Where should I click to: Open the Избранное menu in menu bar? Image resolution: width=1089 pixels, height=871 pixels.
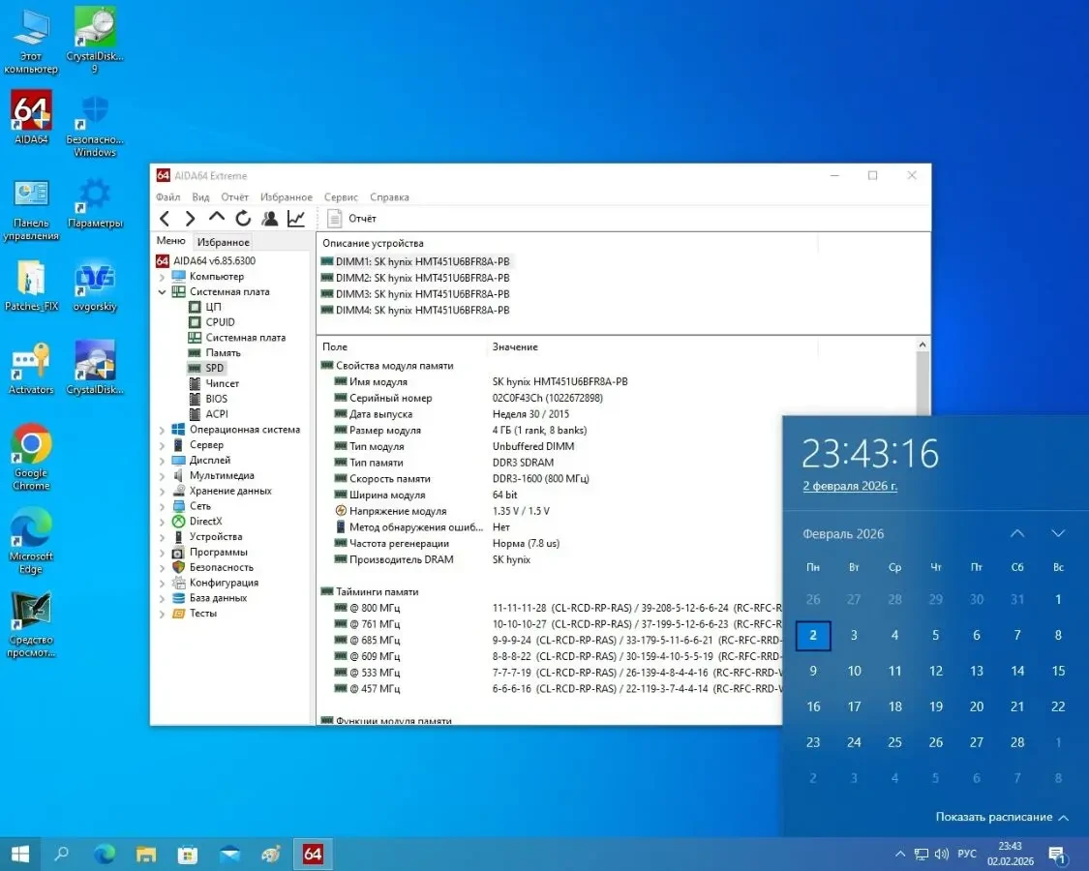(x=287, y=197)
